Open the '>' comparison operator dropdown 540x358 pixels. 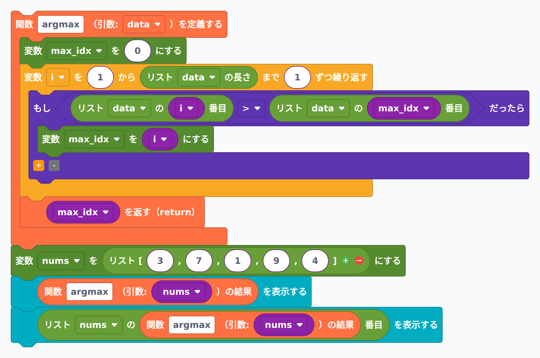[251, 108]
